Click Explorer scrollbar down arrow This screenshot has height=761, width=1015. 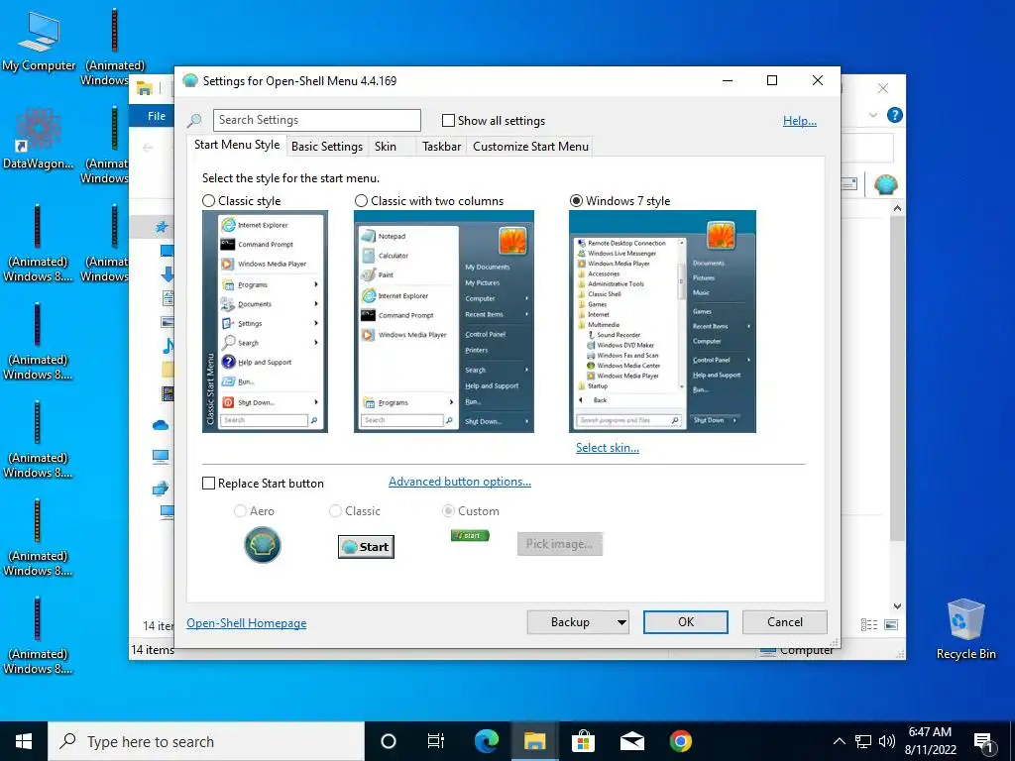point(897,606)
